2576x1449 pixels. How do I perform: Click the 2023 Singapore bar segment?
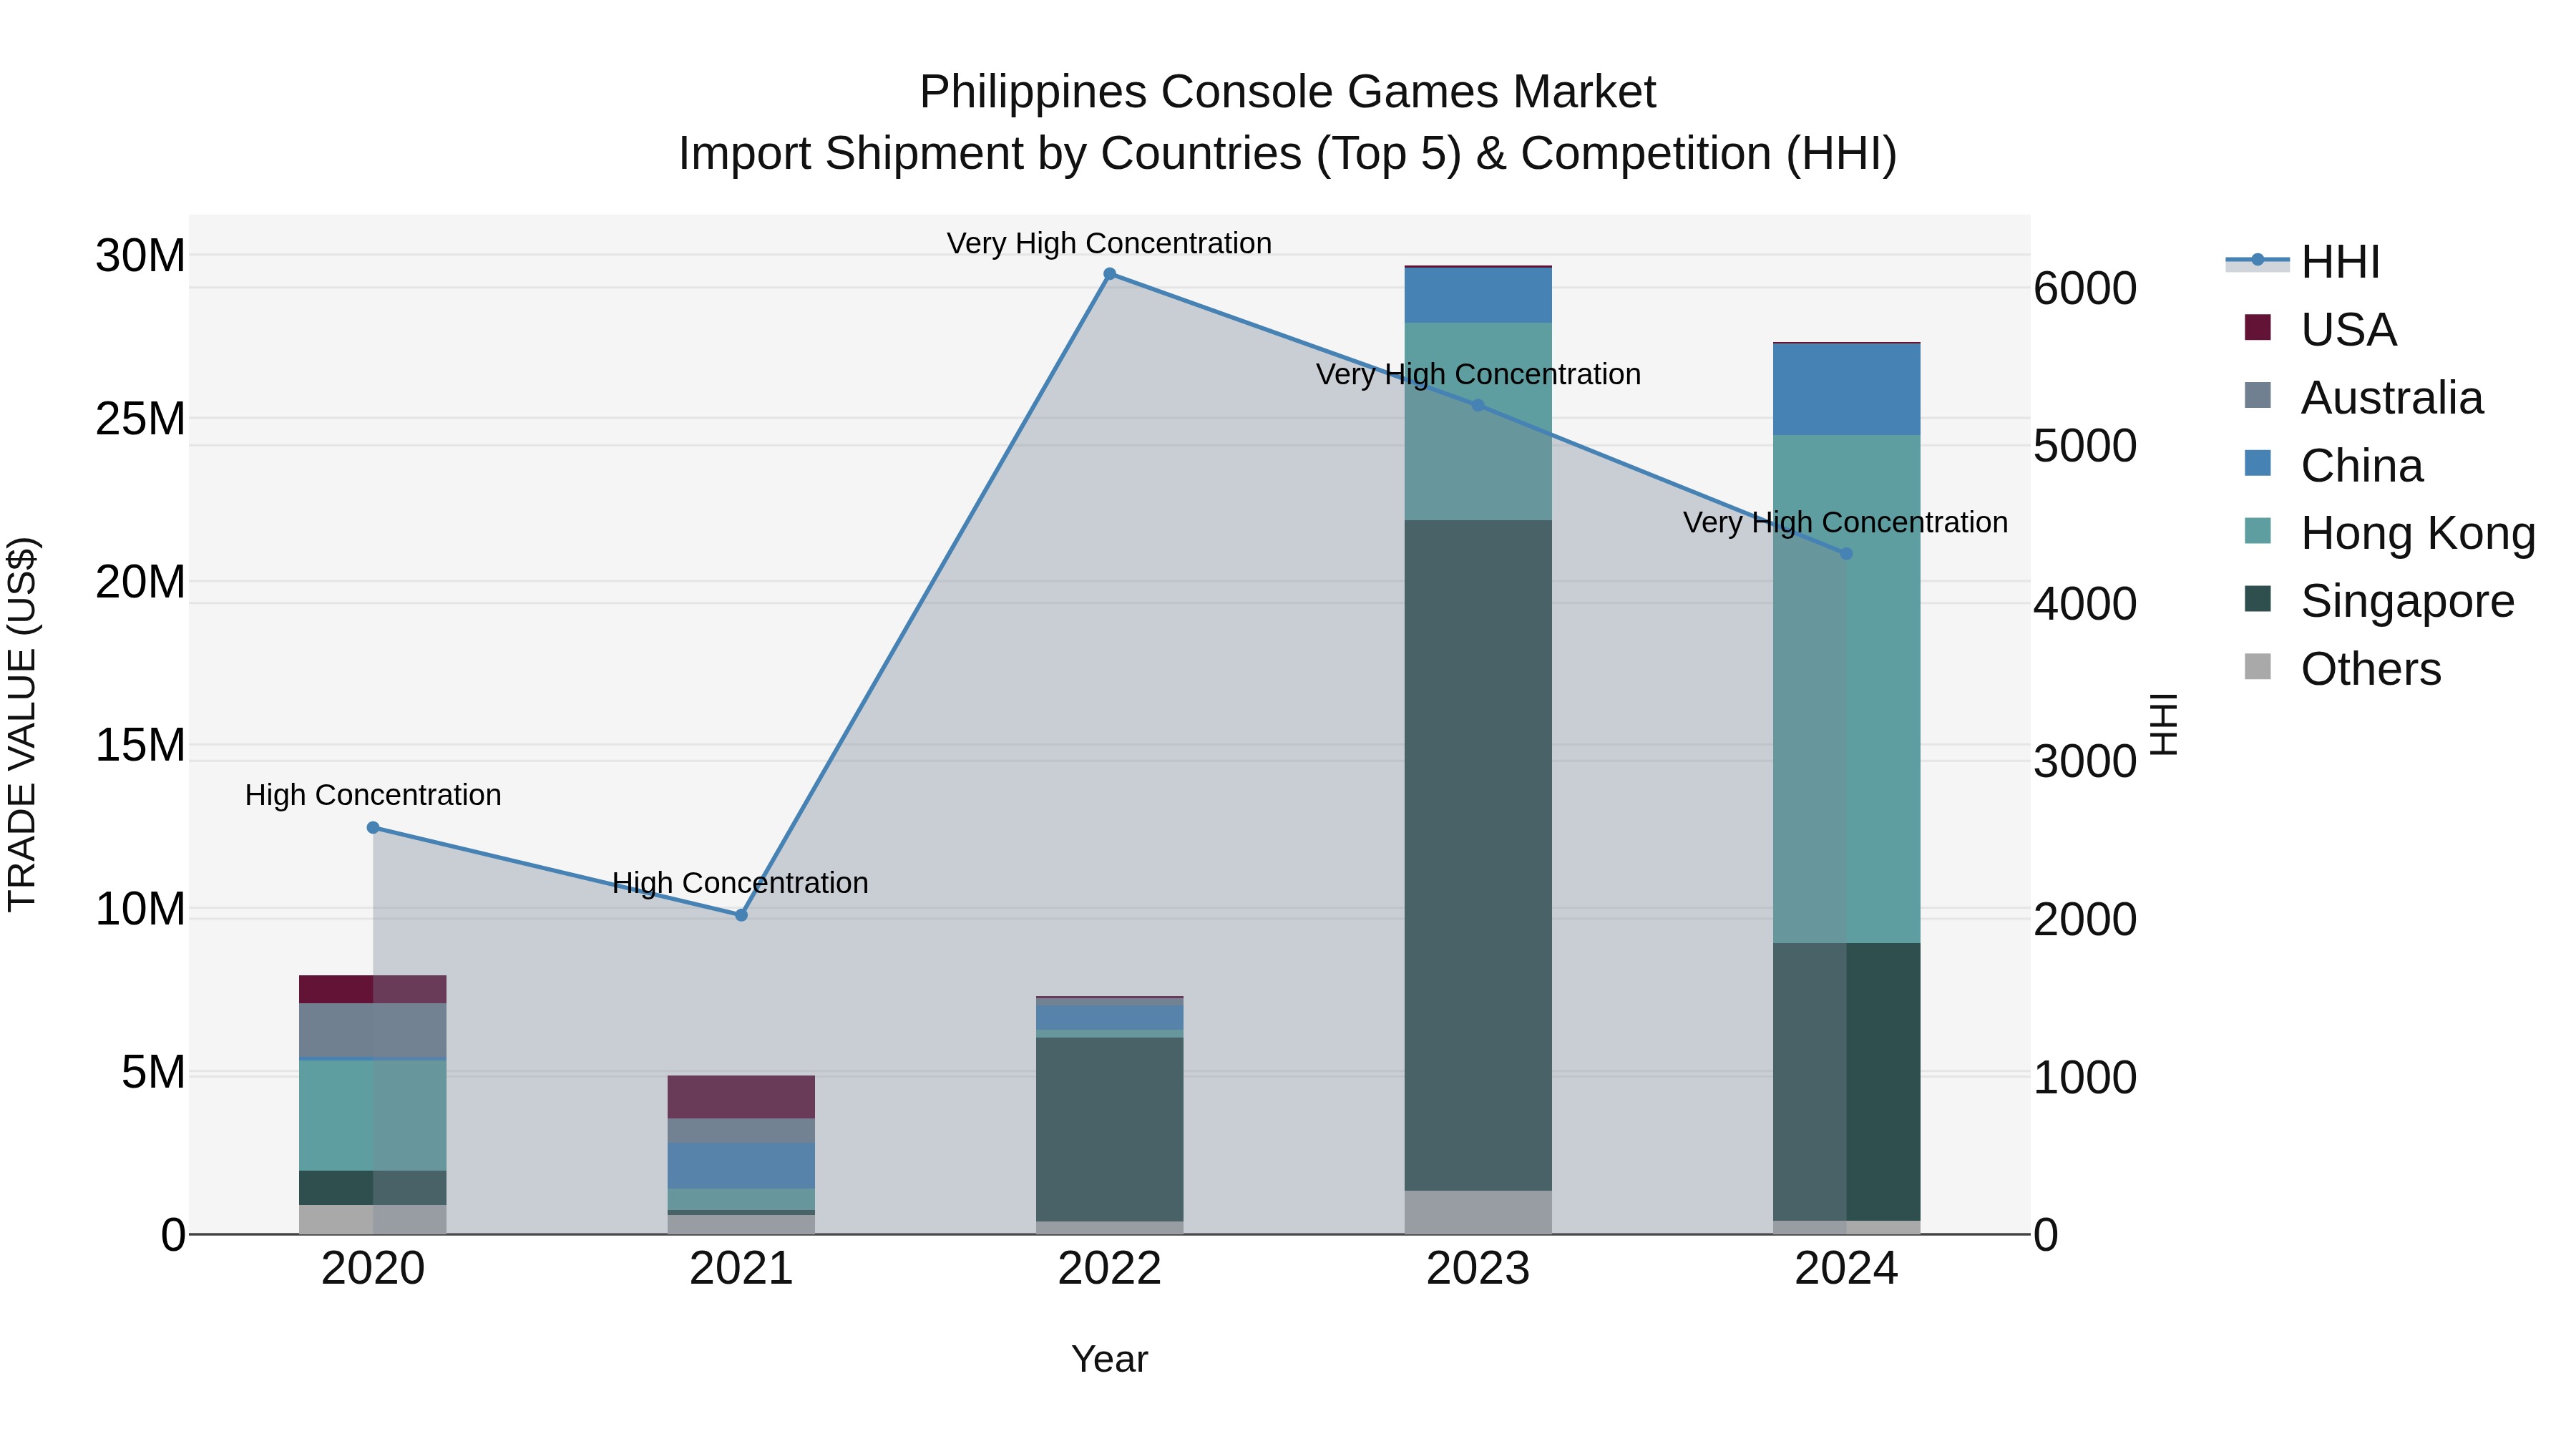click(1478, 855)
